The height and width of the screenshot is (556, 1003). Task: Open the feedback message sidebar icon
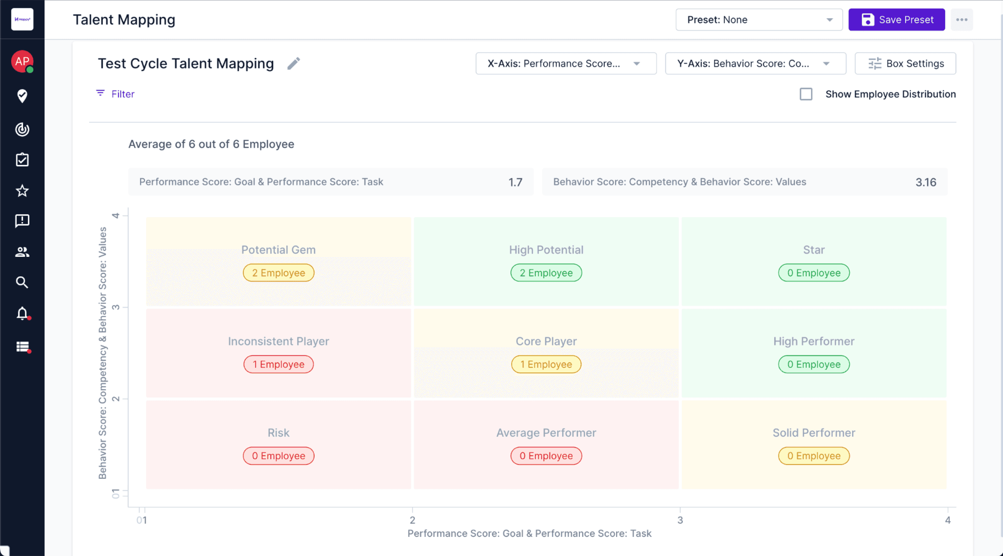22,221
